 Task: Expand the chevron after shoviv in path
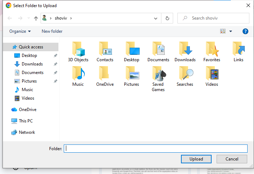pyautogui.click(x=71, y=18)
